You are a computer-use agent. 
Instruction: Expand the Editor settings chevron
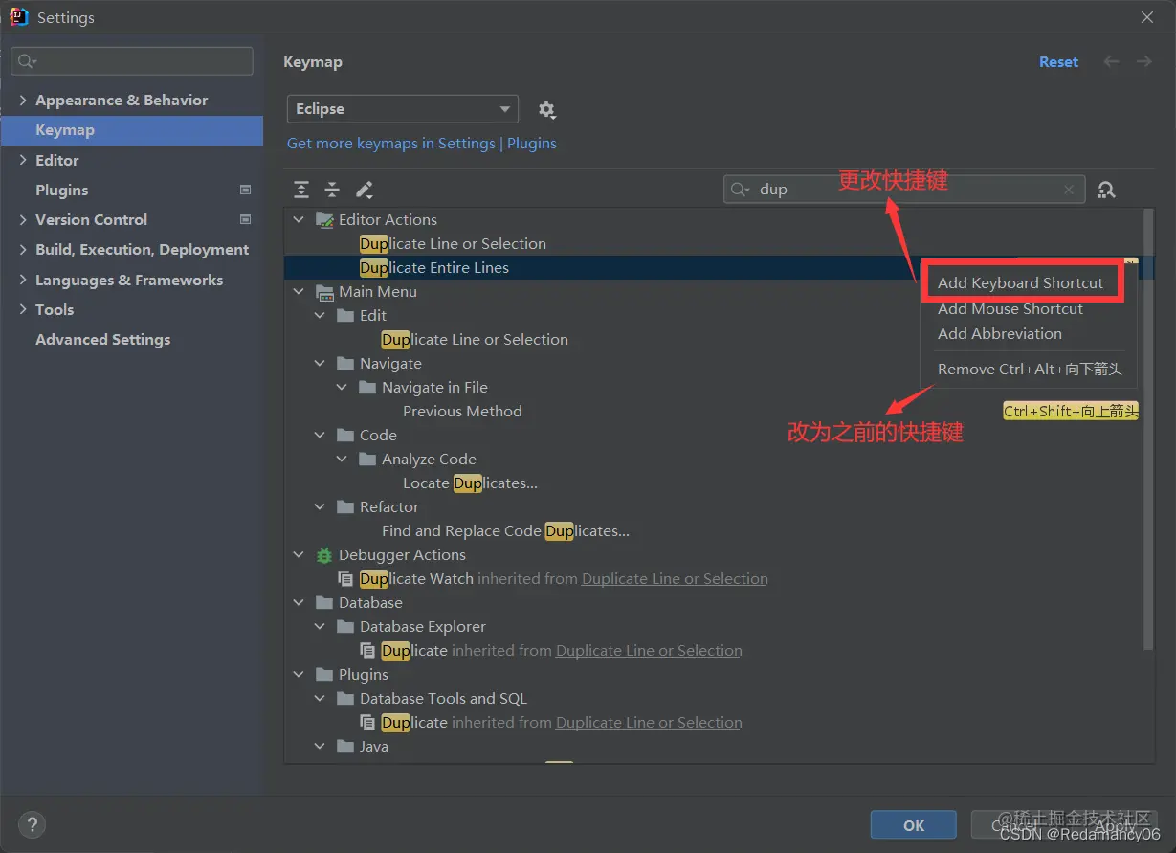(23, 160)
